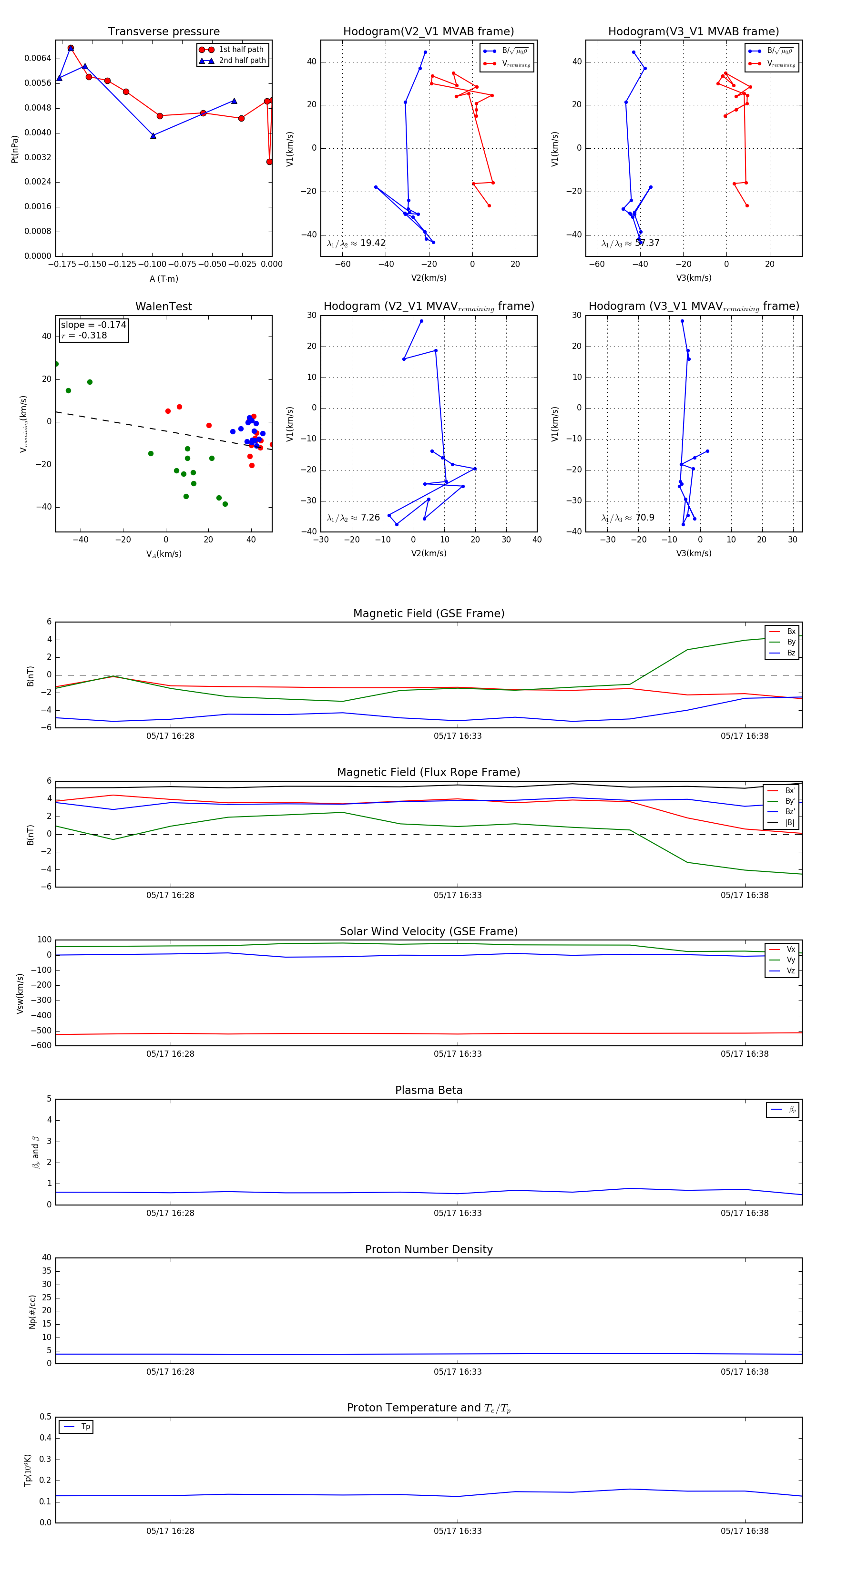Click the 'B/√μ0ρ' legend entry in V2_V1 MVAB hodogram
Viewport: 858px width, 1573px height.
point(506,51)
